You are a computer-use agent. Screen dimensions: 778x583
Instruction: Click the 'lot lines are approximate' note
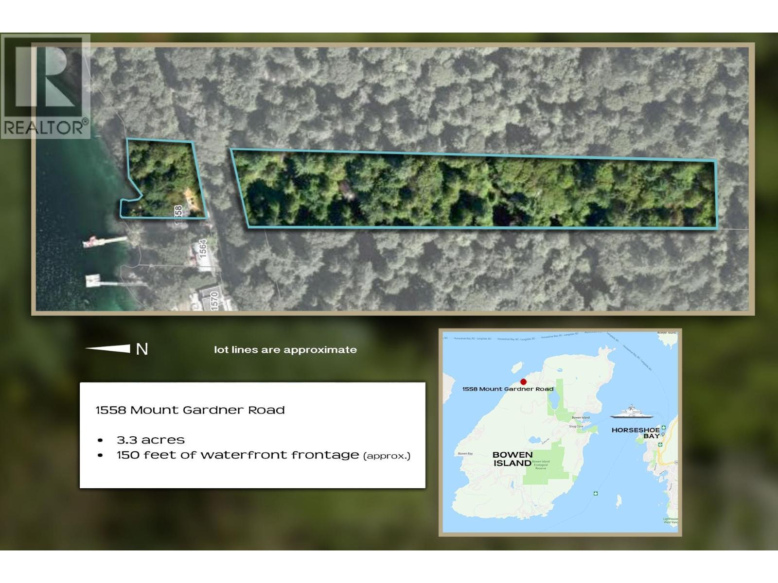[285, 350]
